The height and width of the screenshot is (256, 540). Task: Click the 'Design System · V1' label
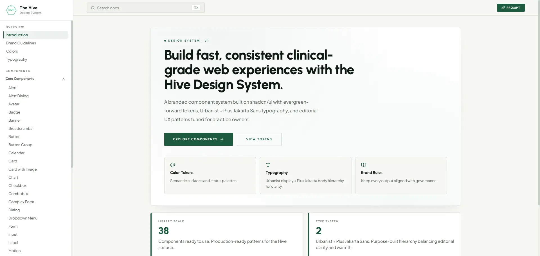tap(187, 41)
